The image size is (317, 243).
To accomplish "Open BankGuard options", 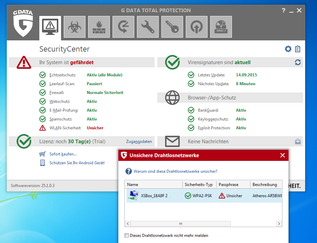I will pyautogui.click(x=208, y=110).
